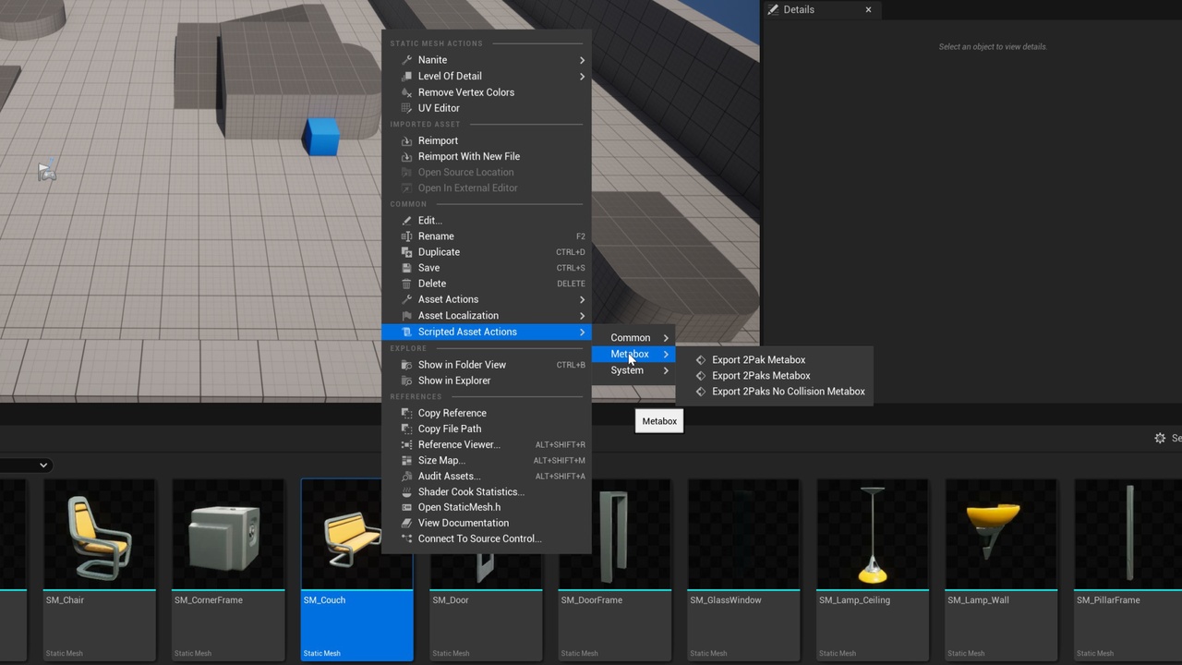Close the Details panel tab
The image size is (1182, 665).
pyautogui.click(x=868, y=9)
